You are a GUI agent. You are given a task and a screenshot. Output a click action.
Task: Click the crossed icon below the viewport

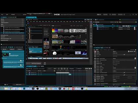45,63
